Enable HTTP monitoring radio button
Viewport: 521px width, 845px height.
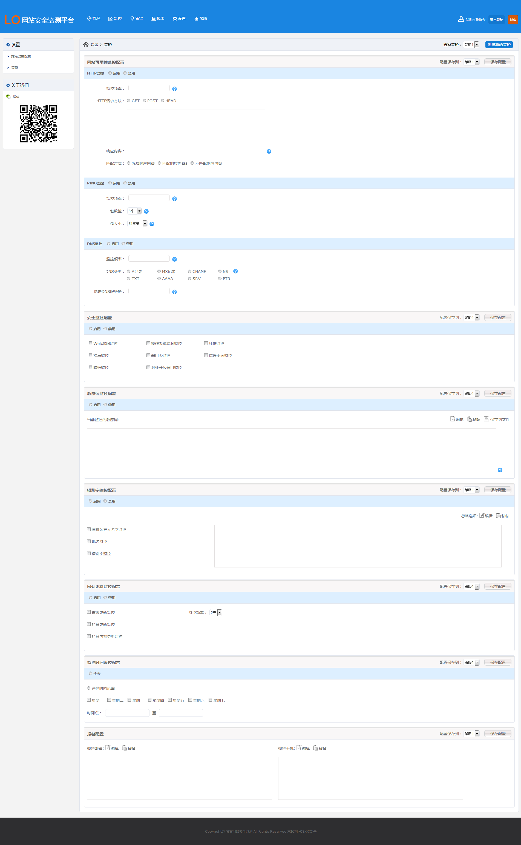(110, 73)
